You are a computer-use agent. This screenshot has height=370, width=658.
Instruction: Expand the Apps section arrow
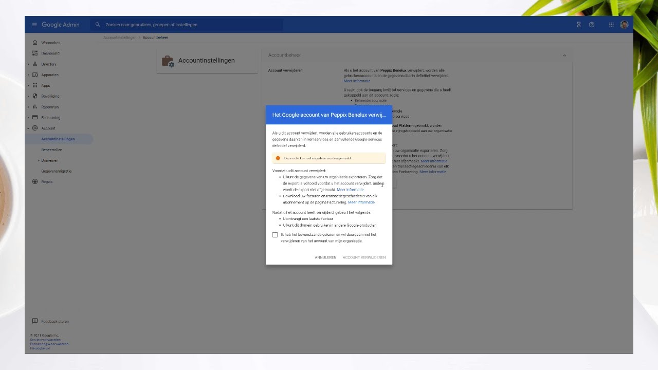(x=28, y=85)
